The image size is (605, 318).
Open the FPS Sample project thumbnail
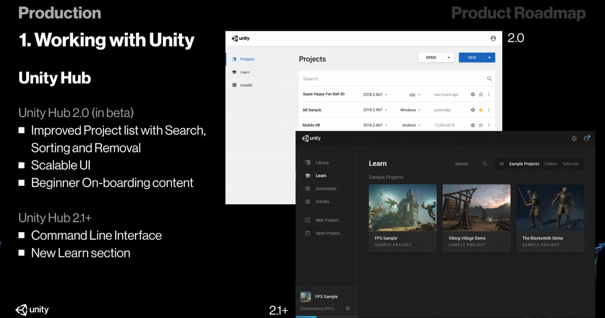point(403,207)
